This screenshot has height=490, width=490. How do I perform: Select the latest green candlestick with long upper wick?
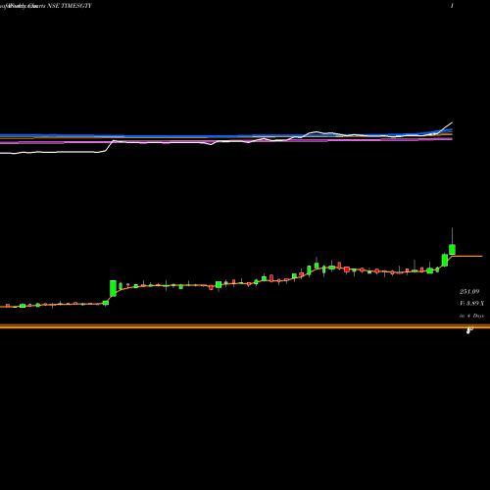(x=452, y=249)
